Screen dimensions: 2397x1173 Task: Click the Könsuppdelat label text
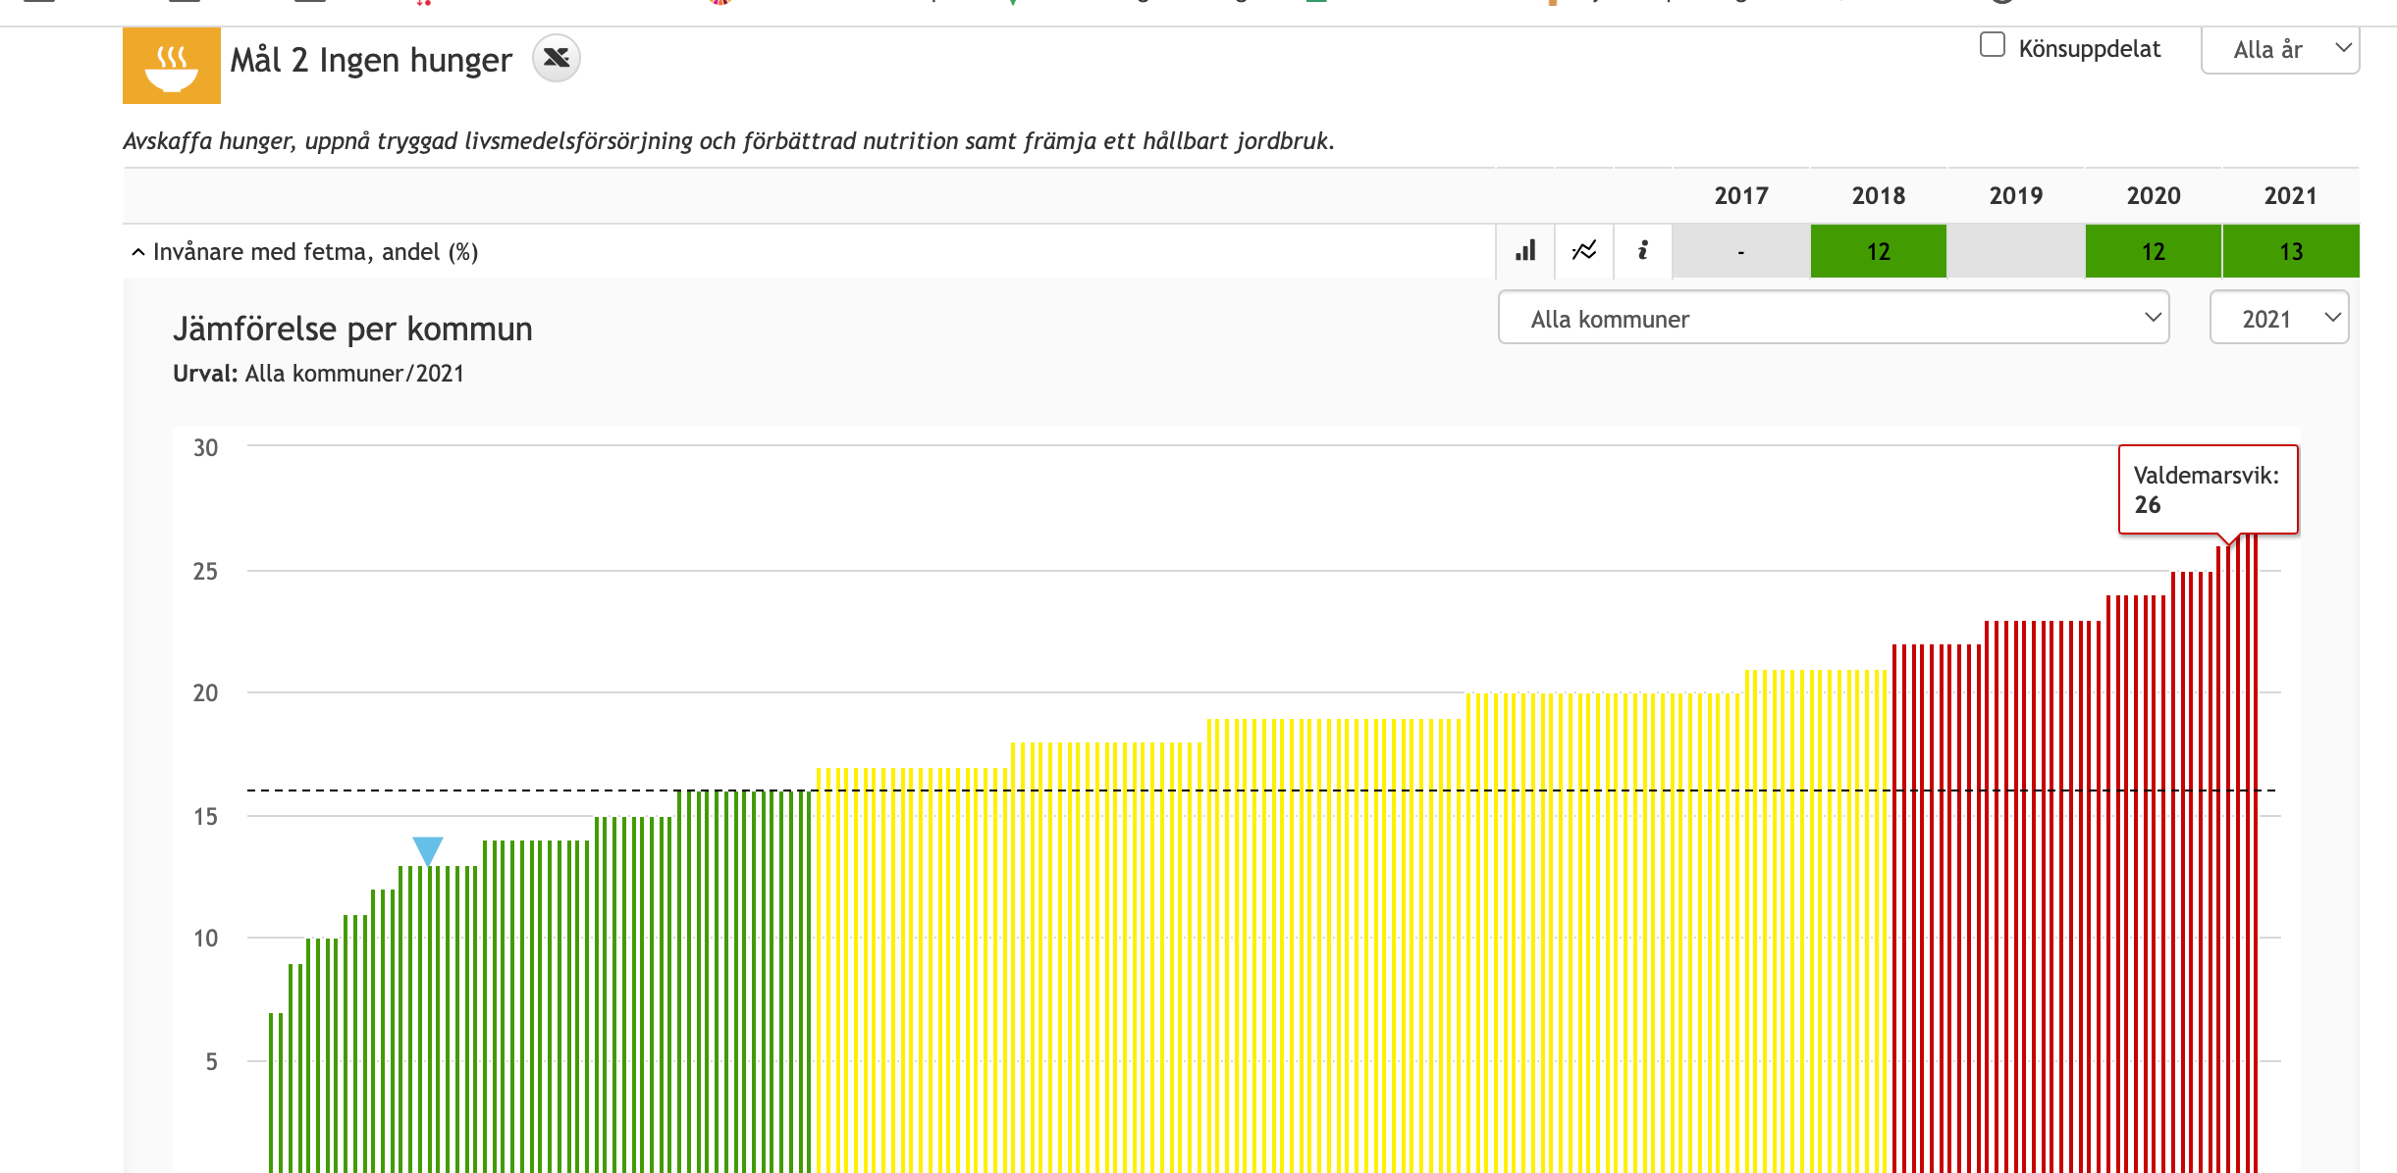click(2089, 49)
